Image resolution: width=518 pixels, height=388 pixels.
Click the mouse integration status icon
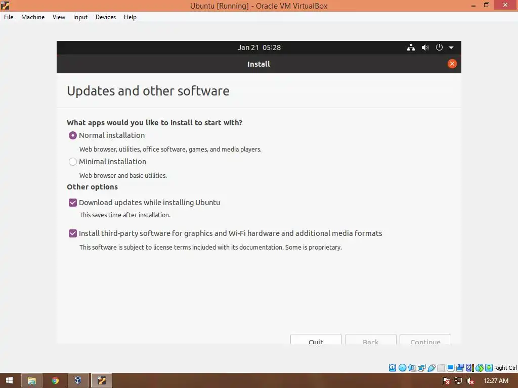[480, 368]
